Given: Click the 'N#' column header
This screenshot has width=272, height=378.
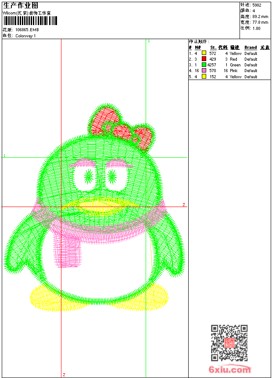Looking at the screenshot, I should (x=197, y=47).
